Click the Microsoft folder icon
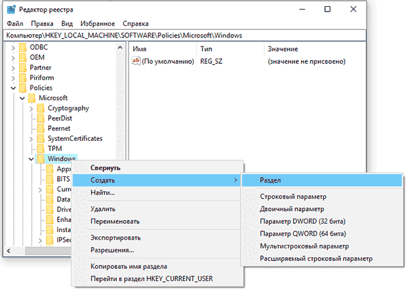 [x=32, y=98]
